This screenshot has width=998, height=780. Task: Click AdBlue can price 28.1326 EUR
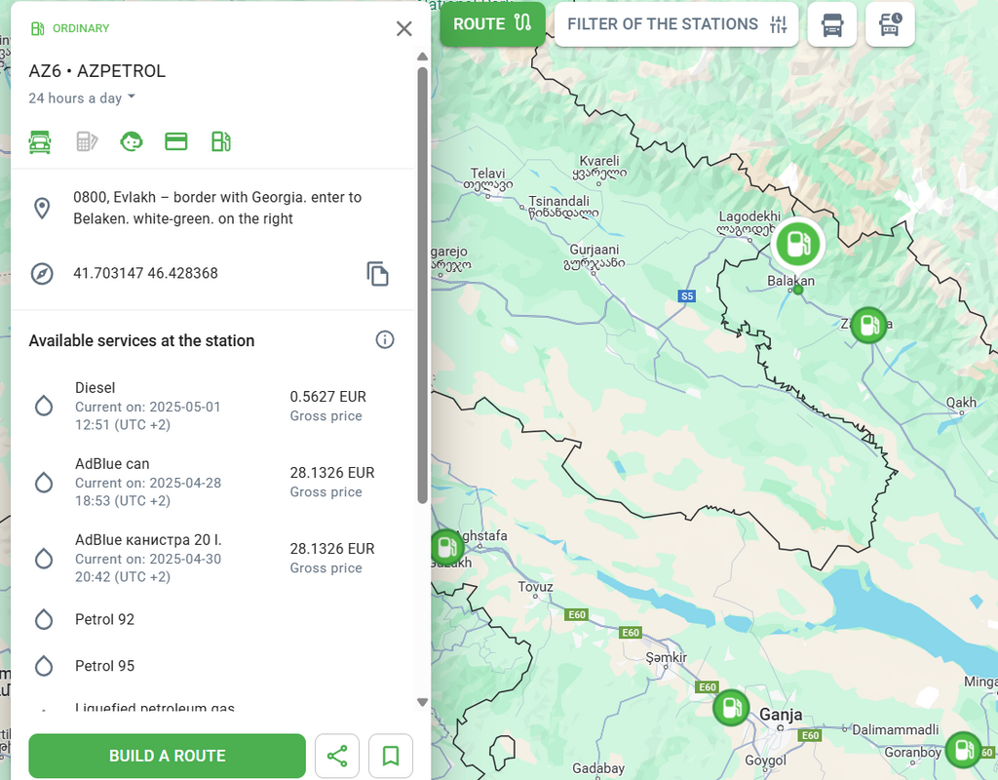[332, 473]
